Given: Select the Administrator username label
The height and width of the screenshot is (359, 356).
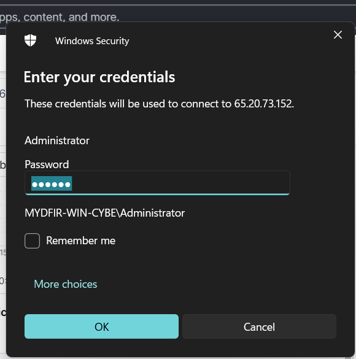Looking at the screenshot, I should click(57, 141).
